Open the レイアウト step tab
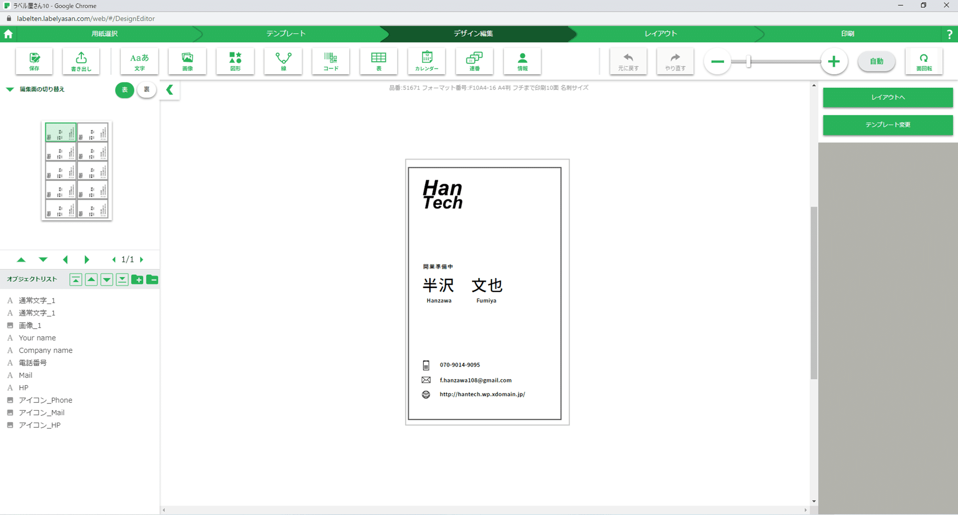The height and width of the screenshot is (515, 958). (x=661, y=34)
